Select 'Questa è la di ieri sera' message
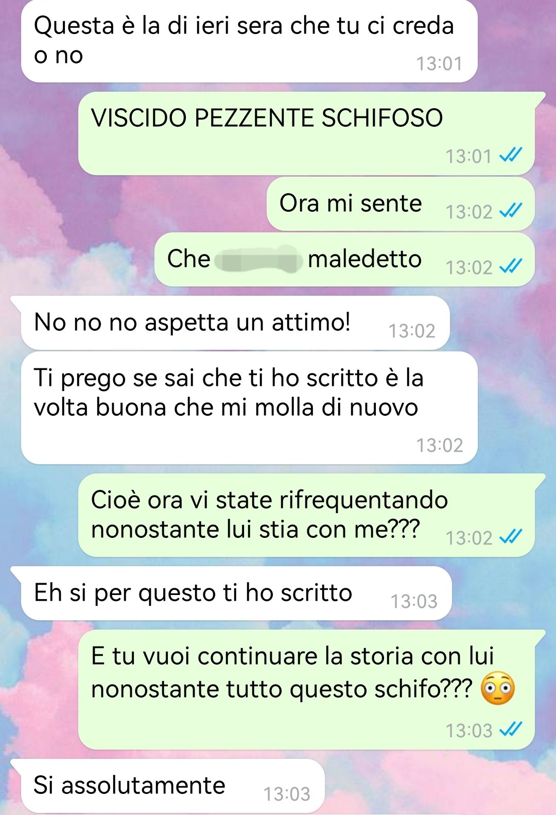The height and width of the screenshot is (815, 556). coord(249,41)
